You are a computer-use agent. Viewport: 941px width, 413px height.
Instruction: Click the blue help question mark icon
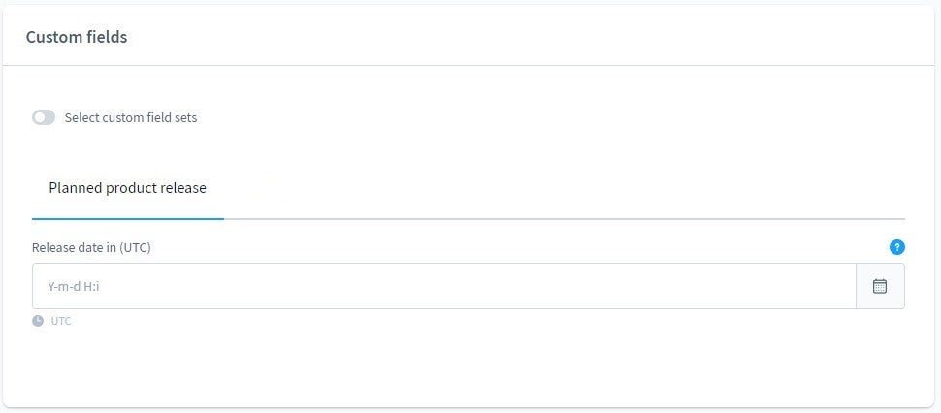[896, 247]
